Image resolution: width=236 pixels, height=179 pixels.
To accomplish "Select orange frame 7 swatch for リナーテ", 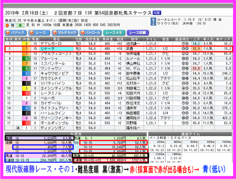I will click(27, 49).
